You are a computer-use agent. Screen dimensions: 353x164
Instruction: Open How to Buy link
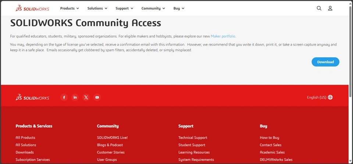pyautogui.click(x=270, y=138)
